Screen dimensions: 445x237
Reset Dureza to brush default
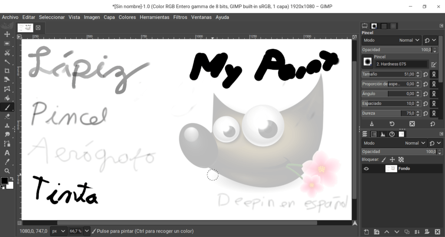coord(425,113)
